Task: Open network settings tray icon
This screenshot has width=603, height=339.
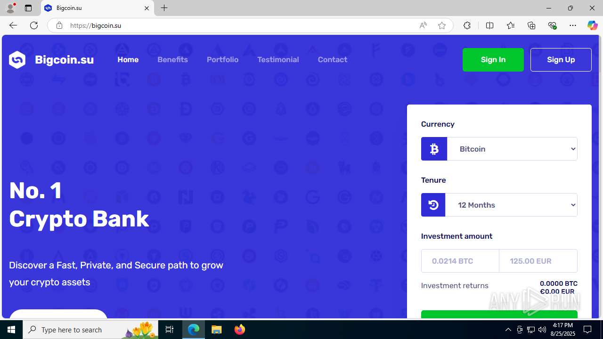Action: click(x=531, y=330)
